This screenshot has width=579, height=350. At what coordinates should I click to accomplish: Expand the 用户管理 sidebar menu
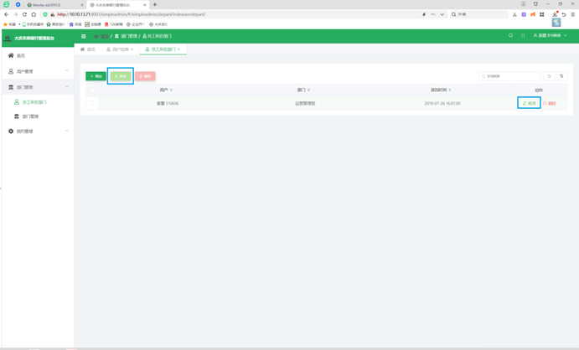click(x=37, y=71)
